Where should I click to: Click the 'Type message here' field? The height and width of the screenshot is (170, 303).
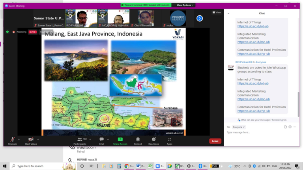262,132
